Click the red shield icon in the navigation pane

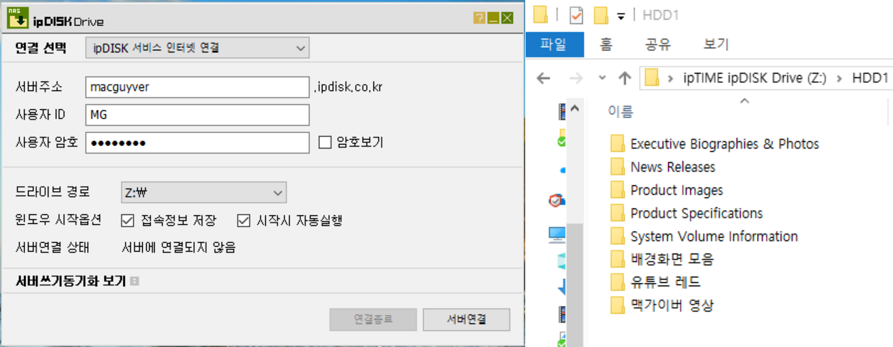(x=556, y=200)
